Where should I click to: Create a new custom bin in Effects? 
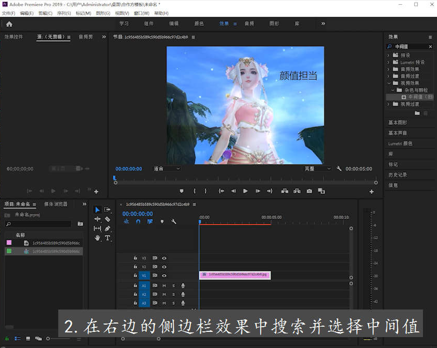417,113
